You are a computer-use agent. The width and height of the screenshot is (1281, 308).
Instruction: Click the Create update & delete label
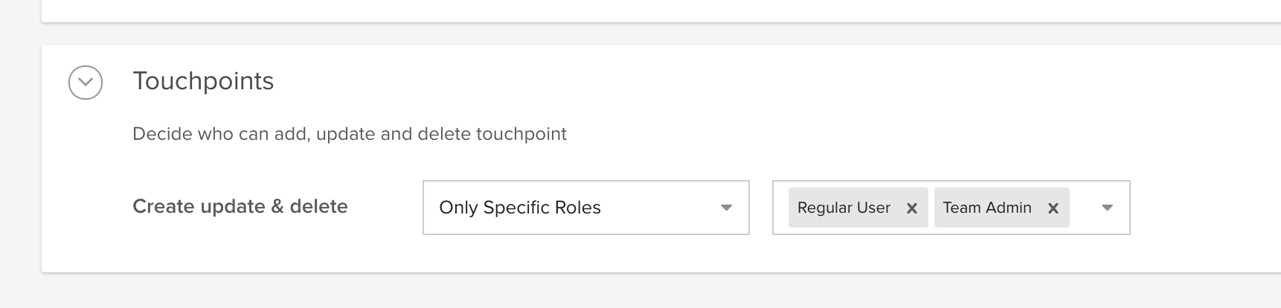point(240,206)
